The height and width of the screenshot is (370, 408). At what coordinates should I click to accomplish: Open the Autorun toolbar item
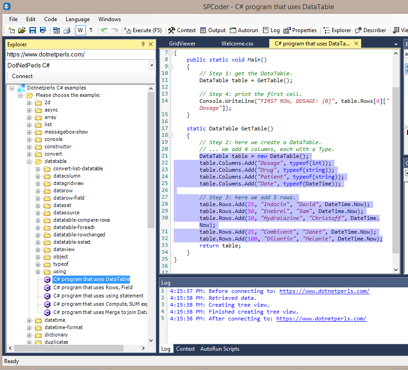point(244,30)
